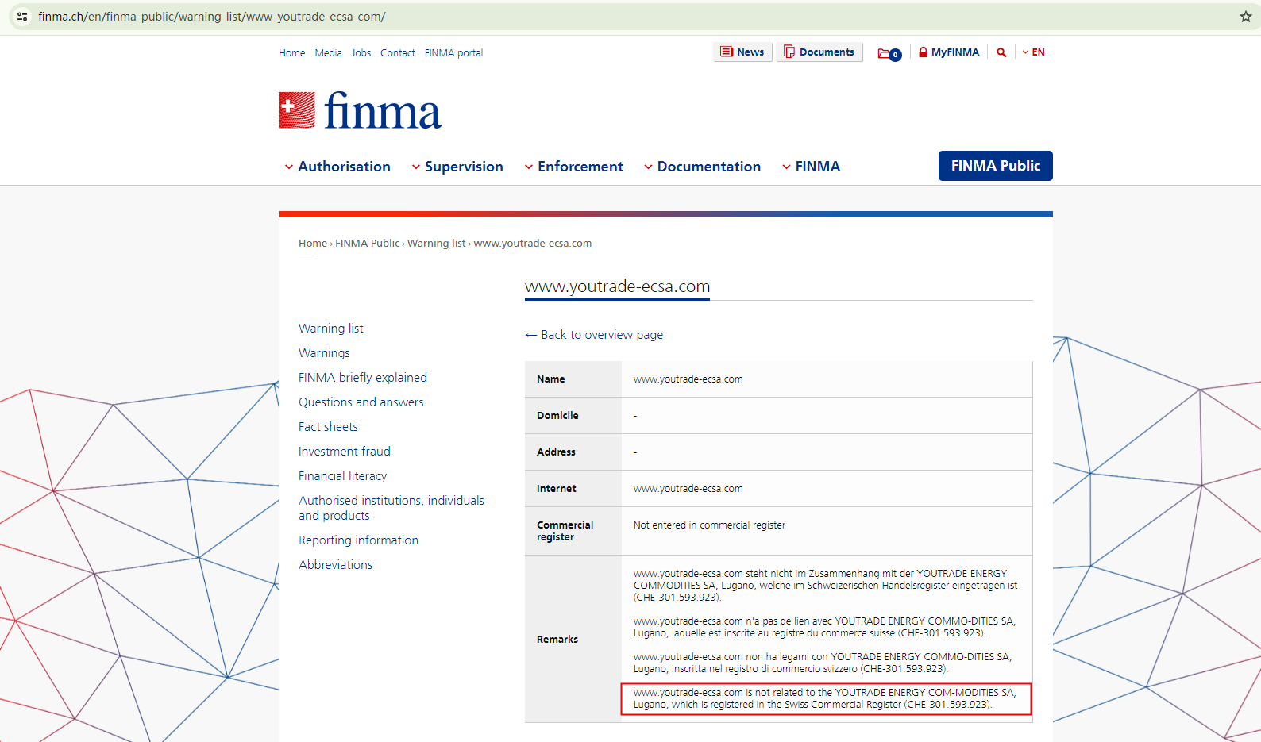Go back to overview page
This screenshot has height=742, width=1261.
click(594, 335)
